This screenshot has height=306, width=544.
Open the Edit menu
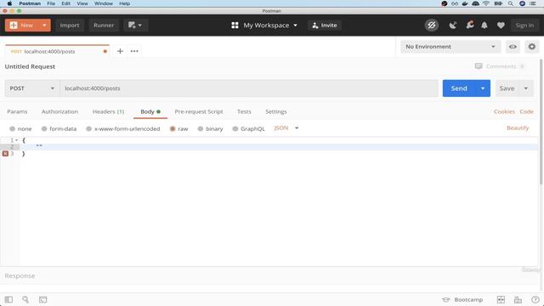tap(65, 3)
